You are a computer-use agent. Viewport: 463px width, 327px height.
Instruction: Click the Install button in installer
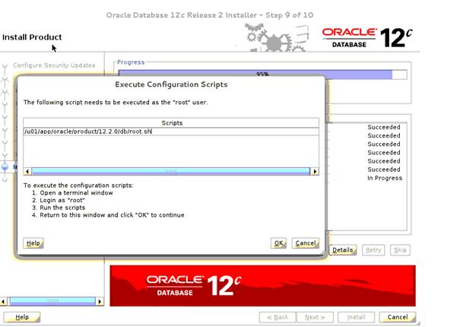pos(356,317)
